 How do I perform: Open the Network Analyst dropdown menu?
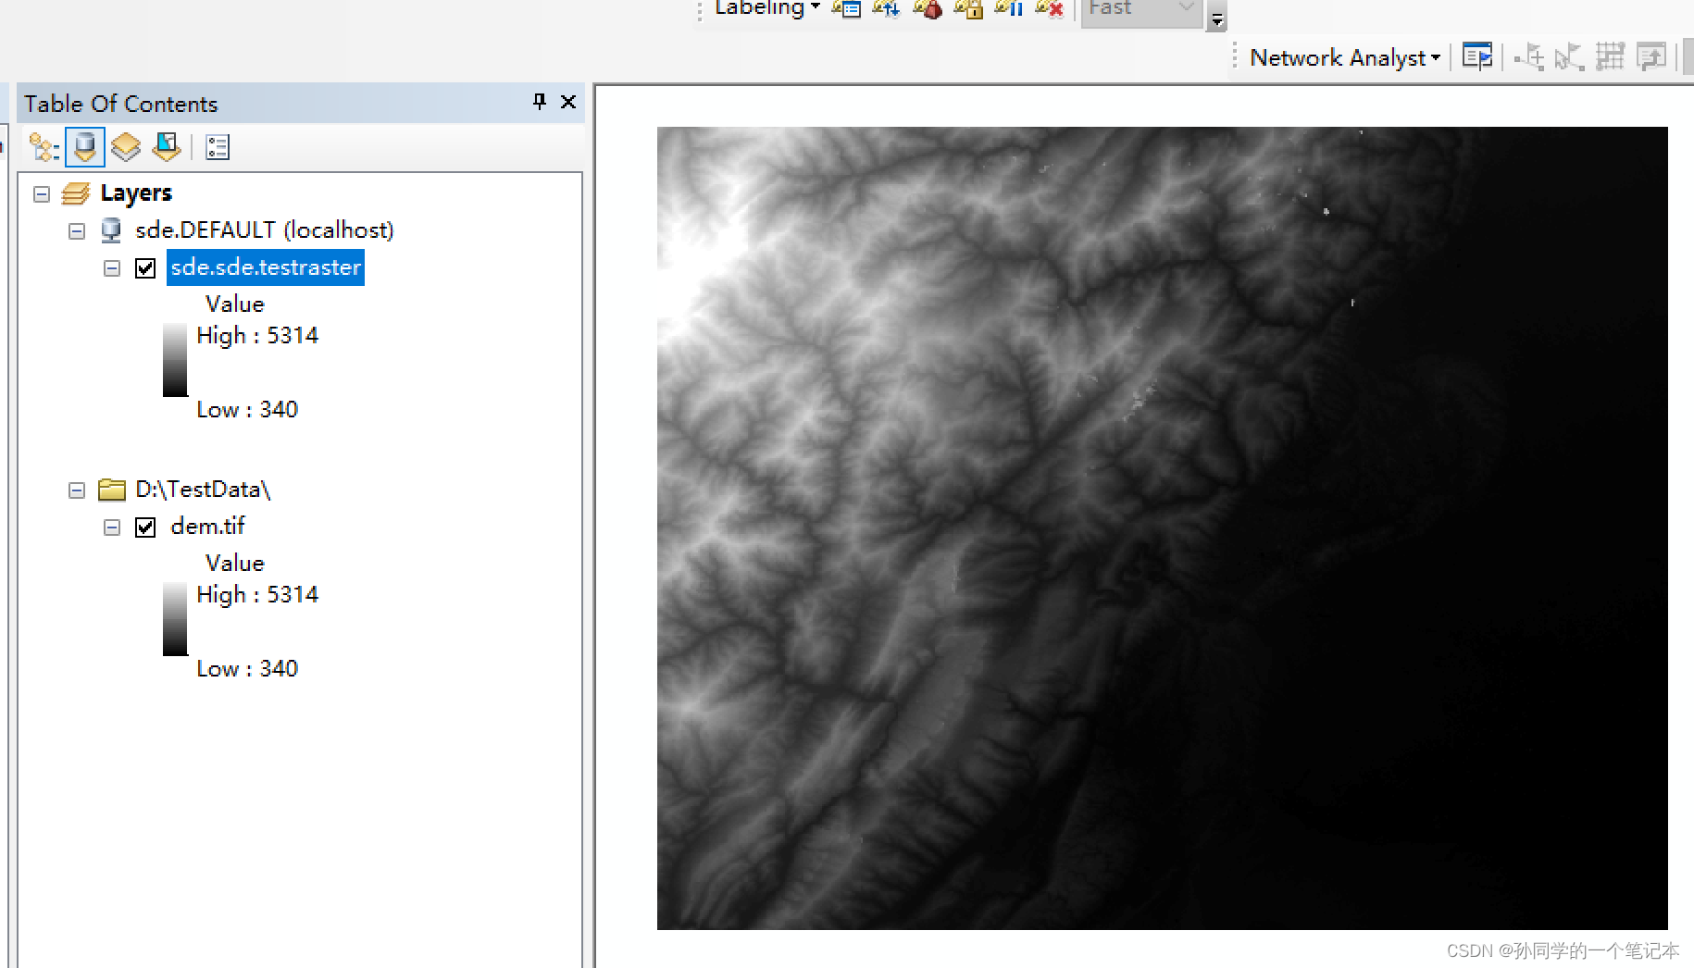point(1345,57)
